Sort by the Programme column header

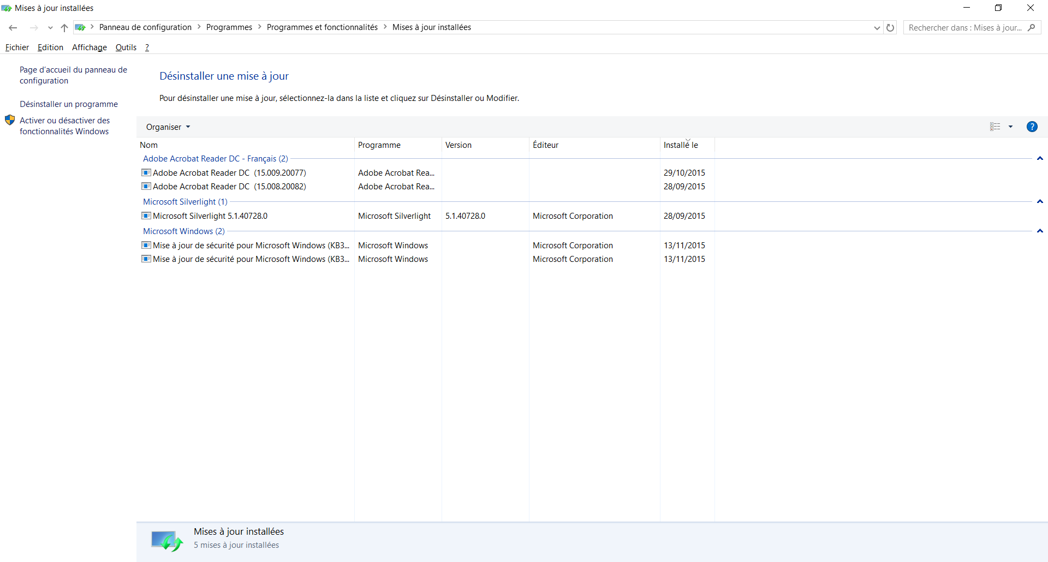(x=398, y=145)
